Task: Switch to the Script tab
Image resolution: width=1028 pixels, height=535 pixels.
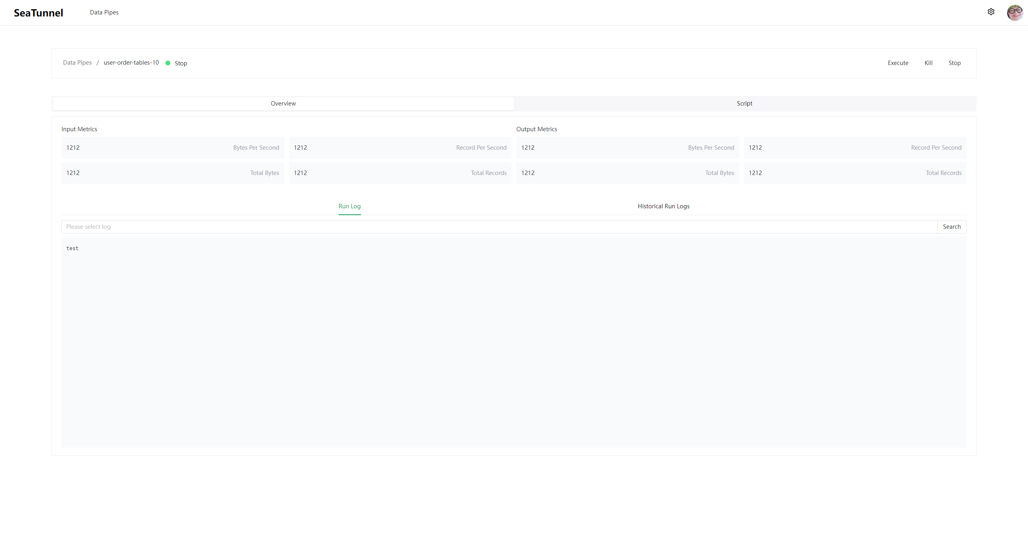Action: tap(744, 104)
